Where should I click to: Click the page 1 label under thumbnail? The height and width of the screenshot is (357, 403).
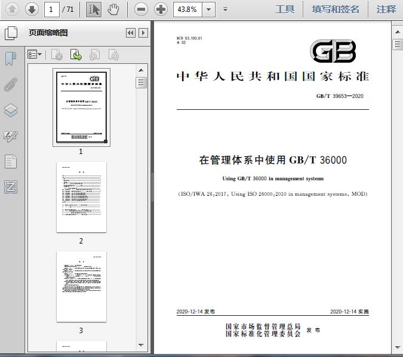click(x=81, y=152)
